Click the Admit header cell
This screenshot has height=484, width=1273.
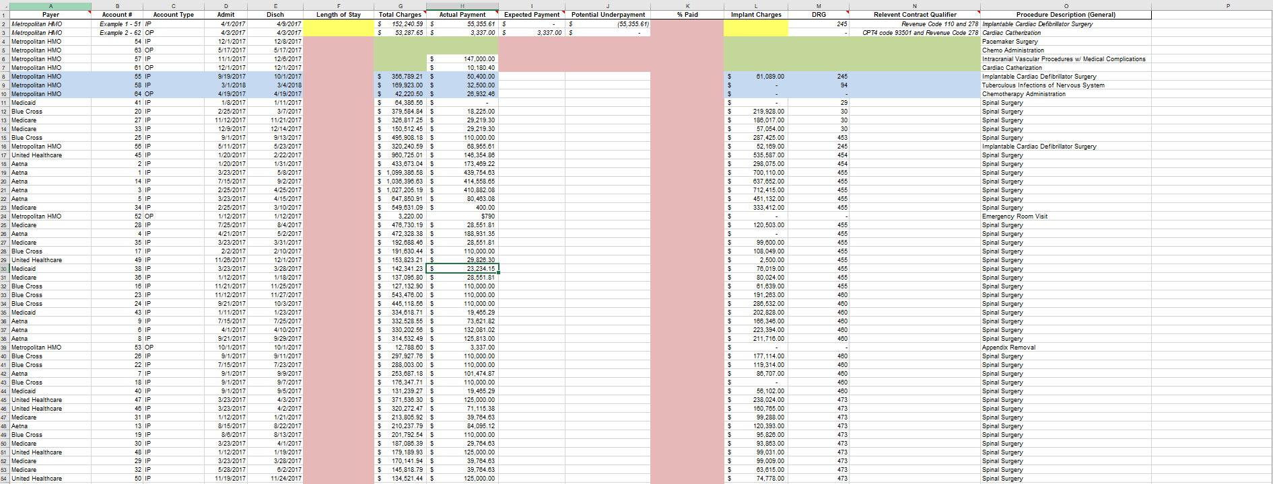[x=226, y=15]
